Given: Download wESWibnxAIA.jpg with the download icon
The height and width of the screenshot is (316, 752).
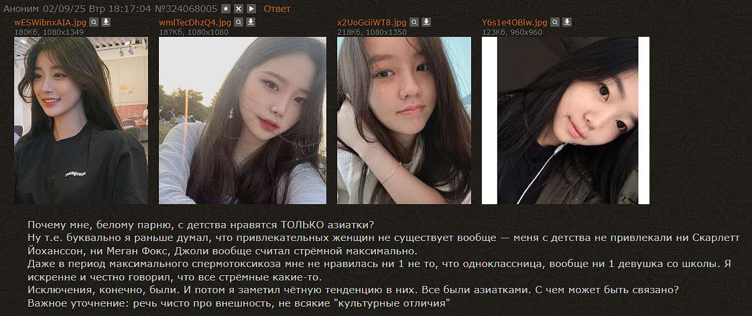Looking at the screenshot, I should click(x=107, y=22).
